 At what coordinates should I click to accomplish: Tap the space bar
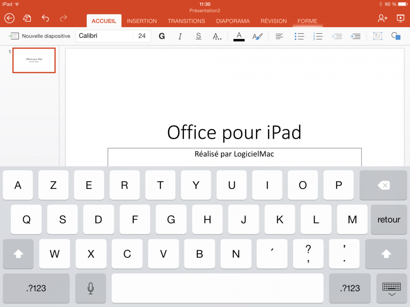(x=217, y=288)
